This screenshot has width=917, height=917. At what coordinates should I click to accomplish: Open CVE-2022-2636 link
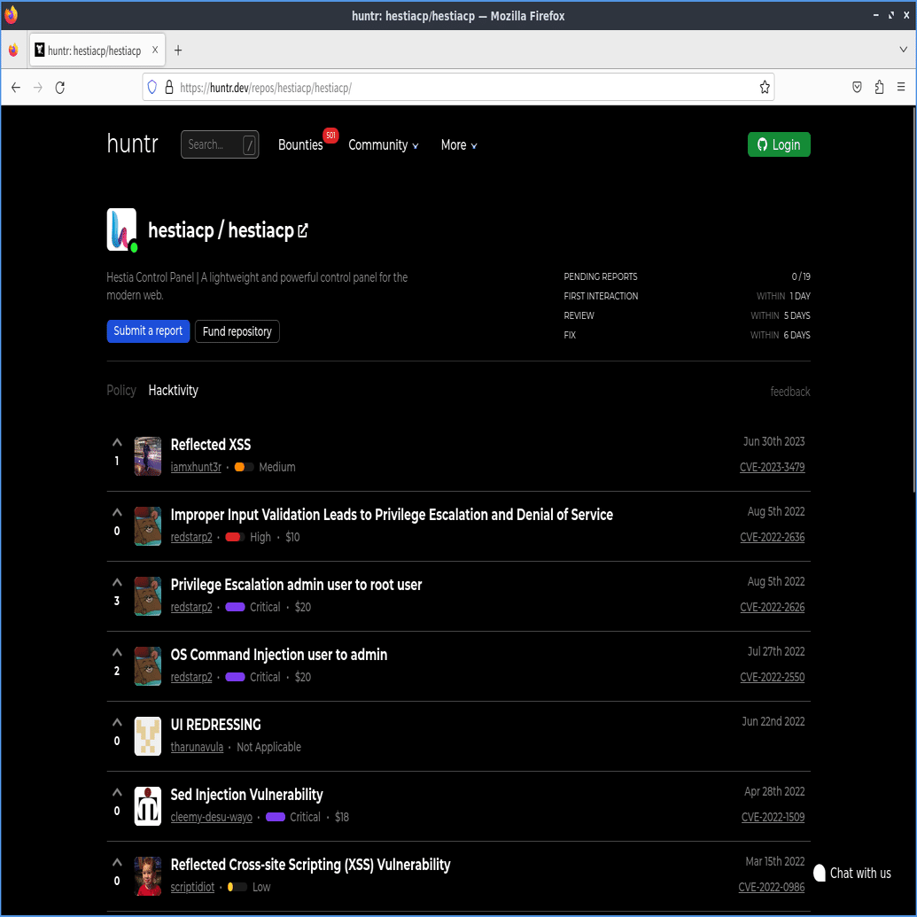tap(772, 538)
